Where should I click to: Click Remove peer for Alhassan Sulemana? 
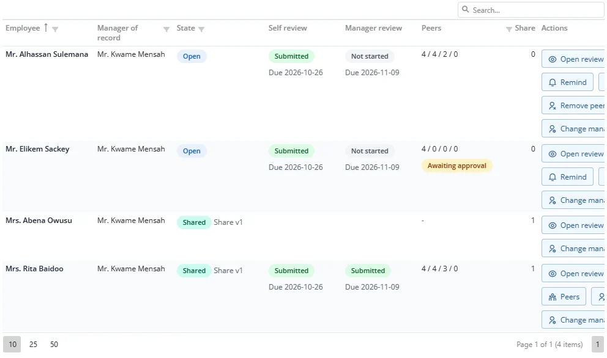573,106
